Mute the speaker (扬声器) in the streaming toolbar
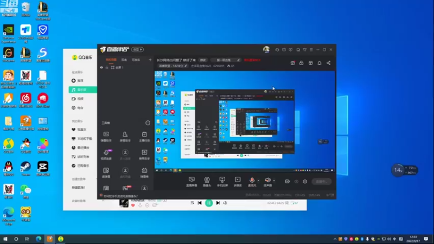The width and height of the screenshot is (434, 244). 267,182
